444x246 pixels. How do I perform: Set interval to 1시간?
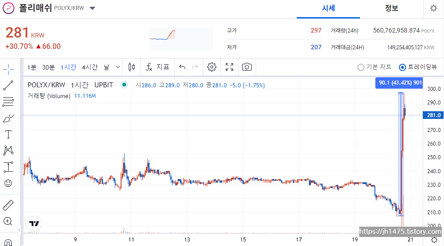coord(68,67)
